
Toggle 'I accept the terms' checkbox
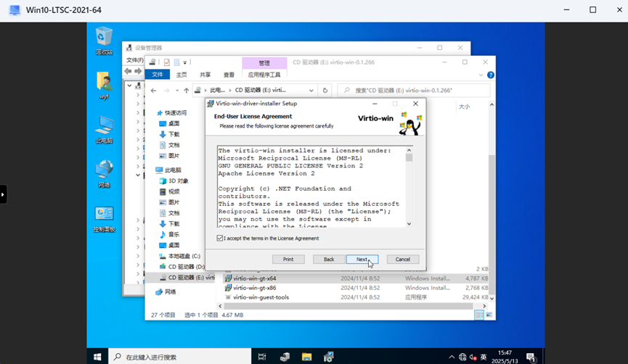pyautogui.click(x=220, y=238)
